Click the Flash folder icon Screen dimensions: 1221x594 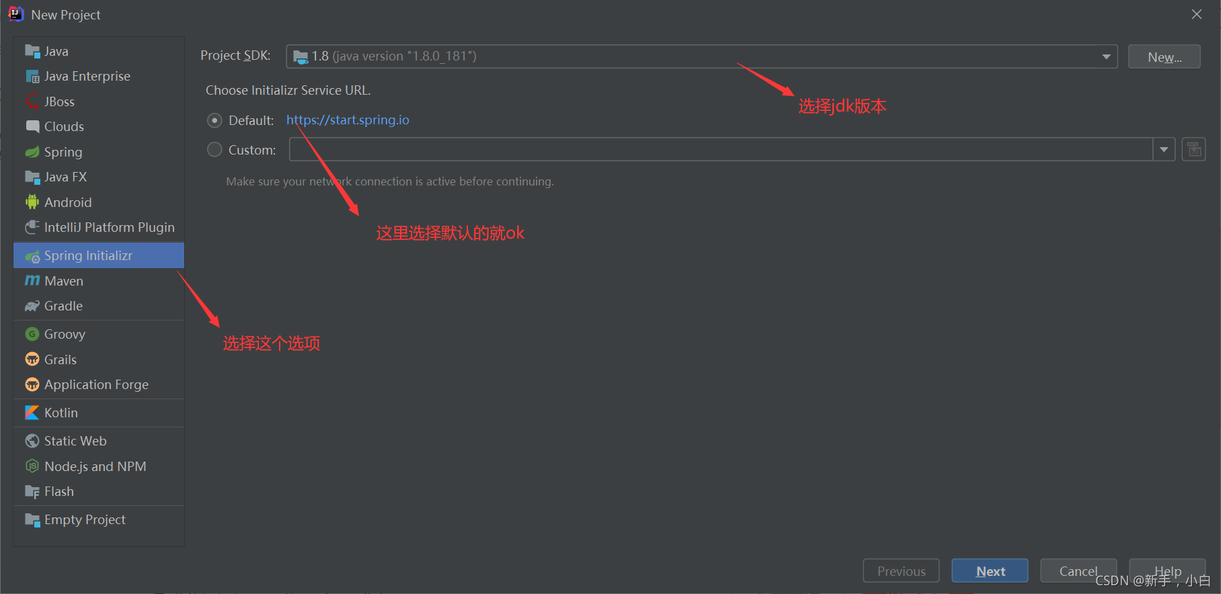32,491
